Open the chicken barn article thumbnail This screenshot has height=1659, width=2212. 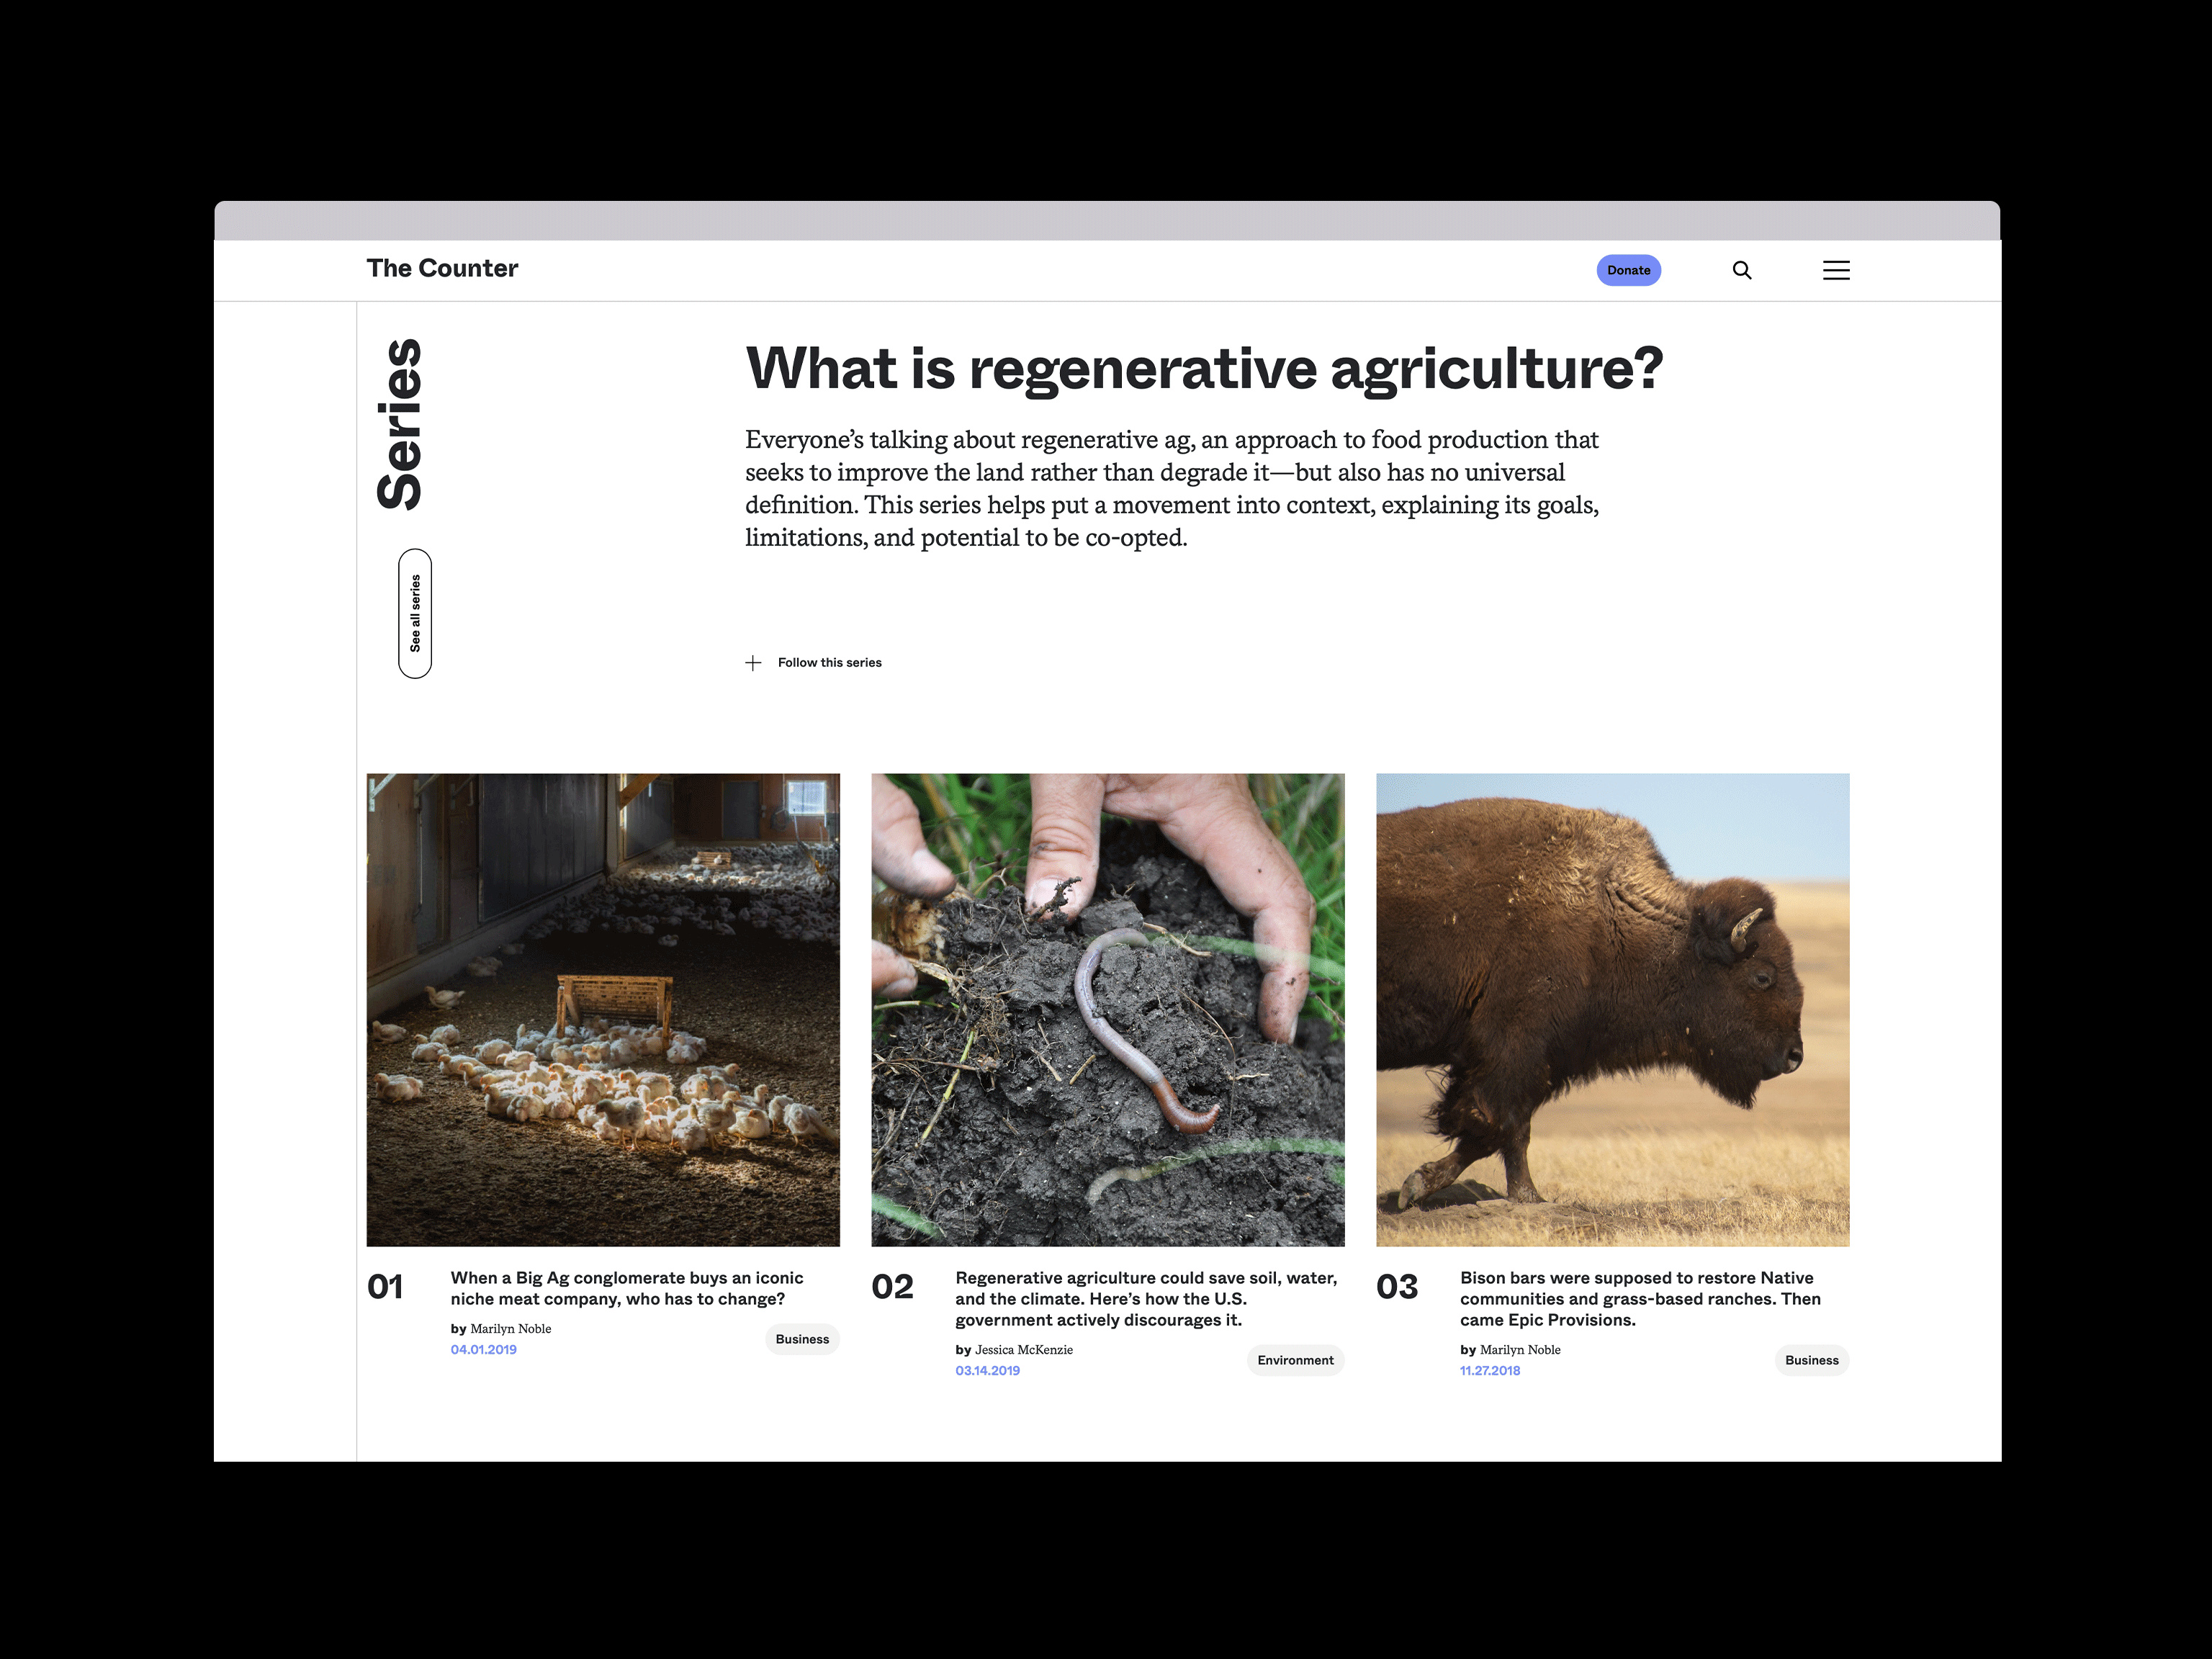[603, 1010]
